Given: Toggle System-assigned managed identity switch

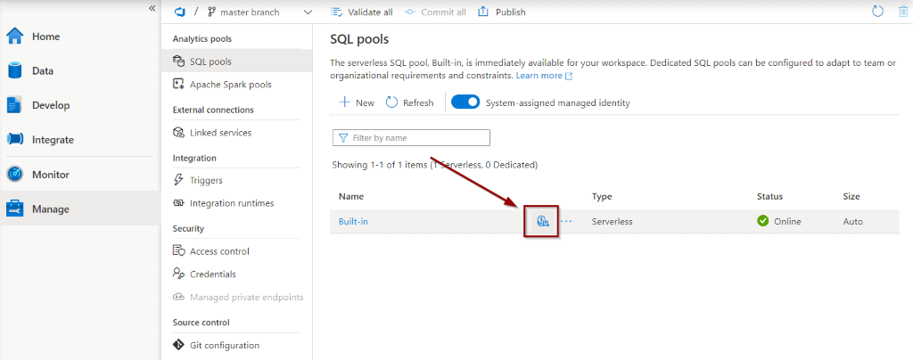Looking at the screenshot, I should [x=465, y=102].
